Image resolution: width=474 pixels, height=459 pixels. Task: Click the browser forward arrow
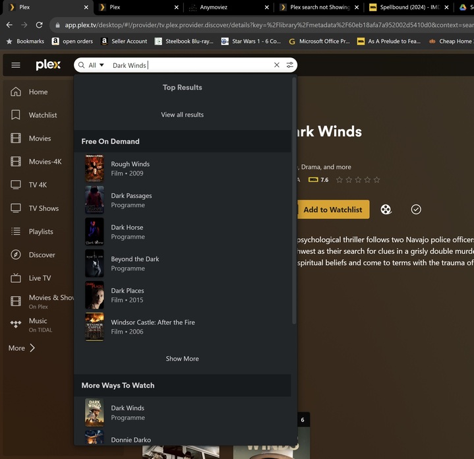[24, 25]
